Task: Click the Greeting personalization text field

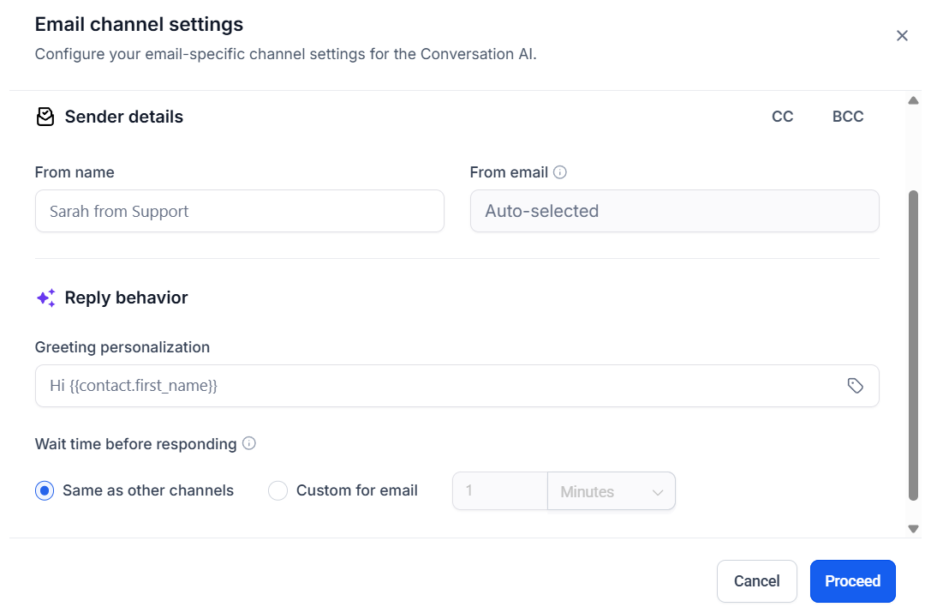Action: click(437, 386)
